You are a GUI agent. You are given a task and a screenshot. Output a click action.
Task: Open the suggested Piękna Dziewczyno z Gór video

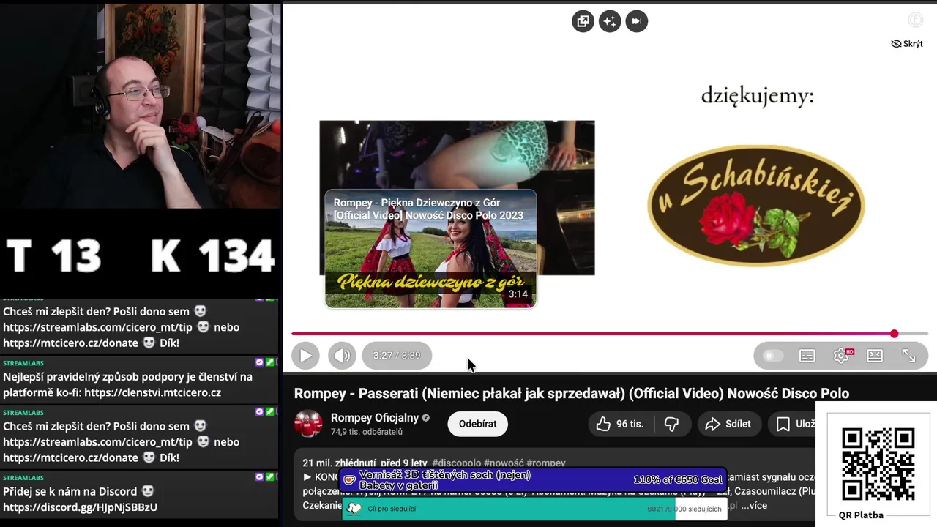tap(430, 249)
